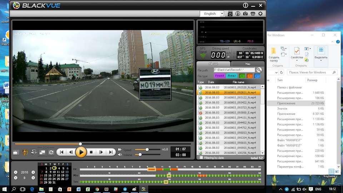Capture a snapshot with the camera icon

[245, 14]
